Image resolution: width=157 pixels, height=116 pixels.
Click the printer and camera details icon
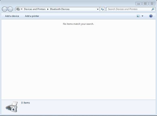tap(12, 107)
